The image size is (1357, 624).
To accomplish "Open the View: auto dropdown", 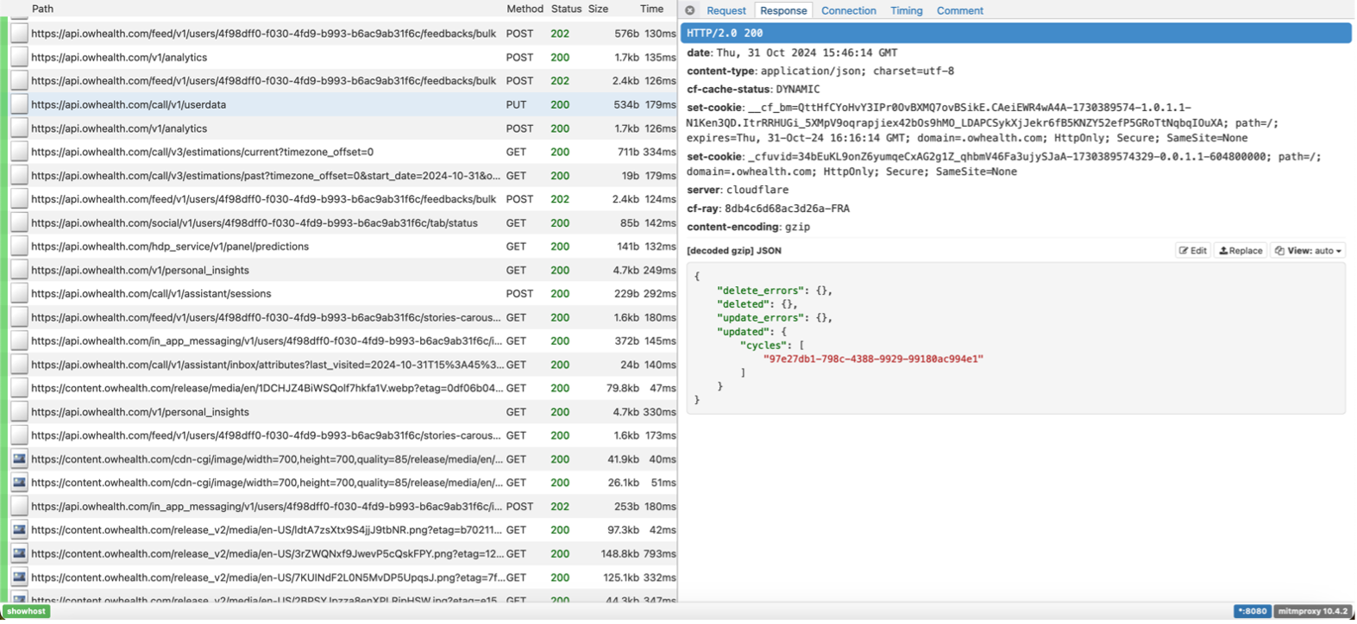I will coord(1308,251).
